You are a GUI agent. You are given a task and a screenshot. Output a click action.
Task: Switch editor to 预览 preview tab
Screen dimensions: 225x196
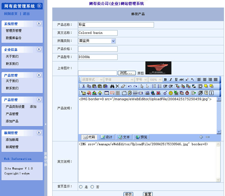coord(141,137)
